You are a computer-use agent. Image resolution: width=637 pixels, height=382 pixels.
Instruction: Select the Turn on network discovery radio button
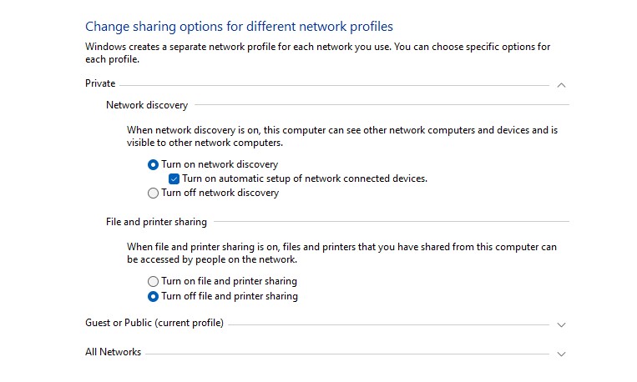[x=153, y=165]
